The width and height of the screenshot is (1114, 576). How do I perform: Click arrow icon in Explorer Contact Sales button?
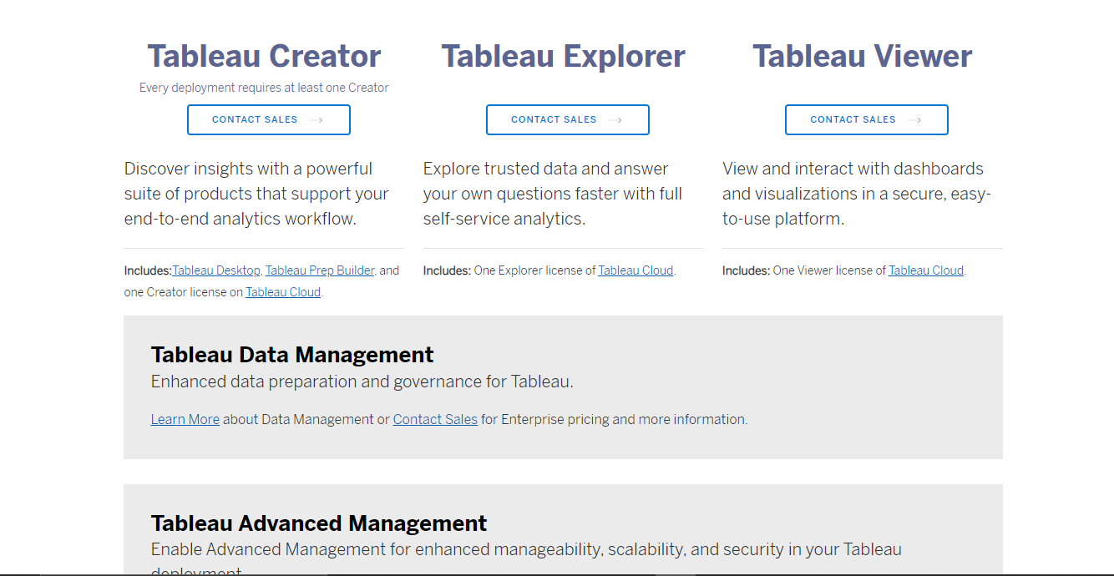(x=615, y=120)
